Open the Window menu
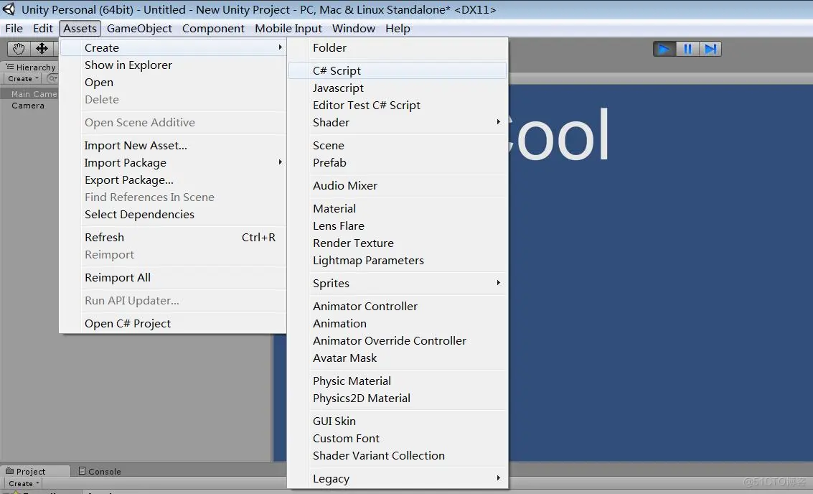 coord(354,29)
